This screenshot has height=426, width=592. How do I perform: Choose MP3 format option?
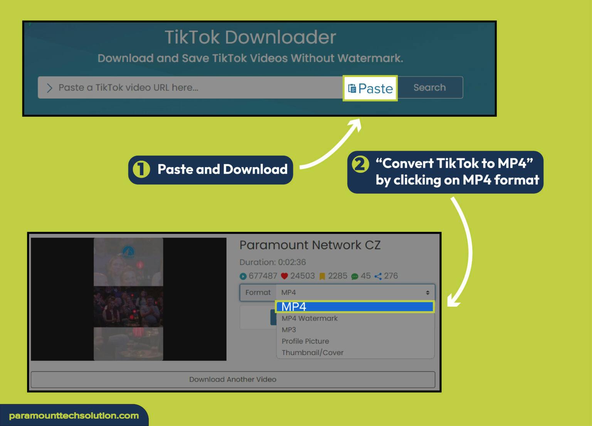click(x=289, y=330)
